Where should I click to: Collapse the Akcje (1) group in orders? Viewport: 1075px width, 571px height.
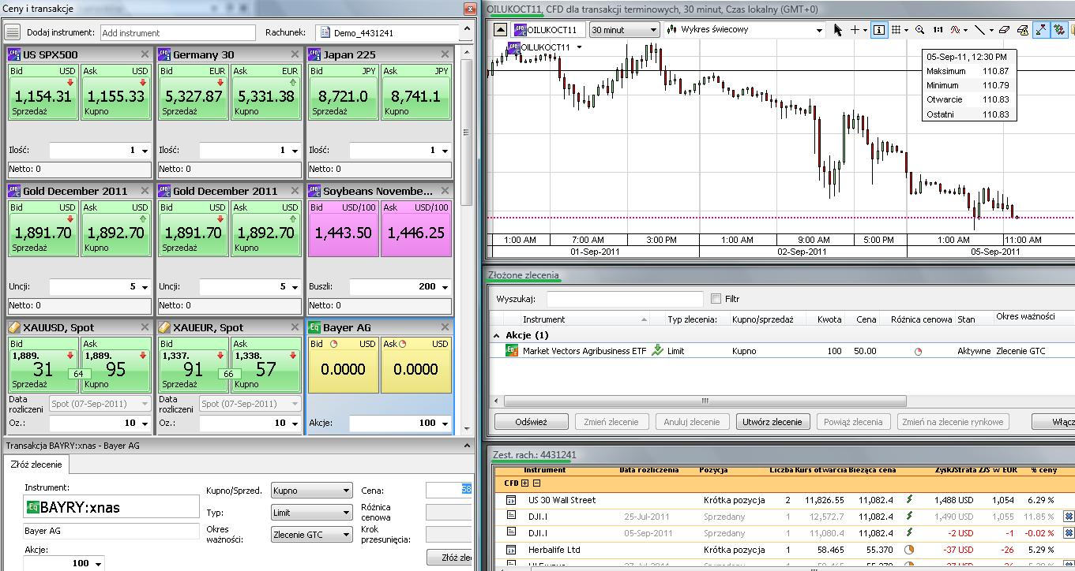point(497,335)
